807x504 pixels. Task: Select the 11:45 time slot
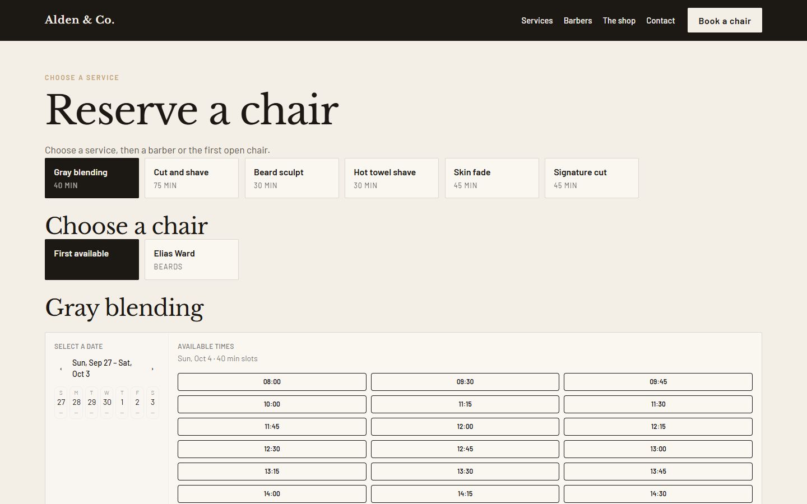(272, 427)
